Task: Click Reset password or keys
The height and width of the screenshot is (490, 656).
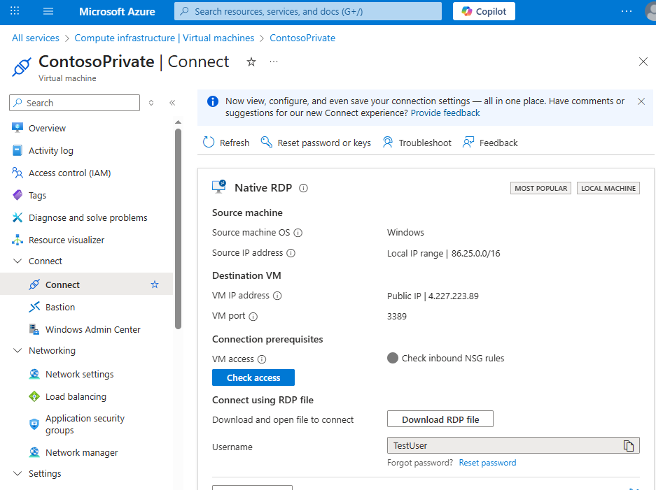Action: pos(316,143)
